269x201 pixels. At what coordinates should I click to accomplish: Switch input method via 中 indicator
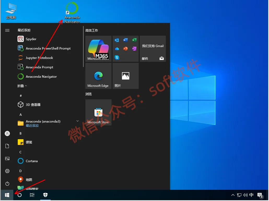[251, 195]
